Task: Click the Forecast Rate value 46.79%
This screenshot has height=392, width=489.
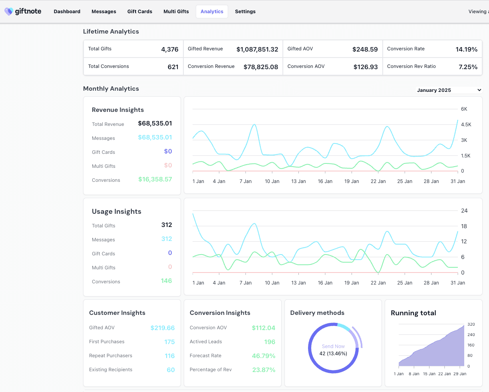Action: coord(264,356)
